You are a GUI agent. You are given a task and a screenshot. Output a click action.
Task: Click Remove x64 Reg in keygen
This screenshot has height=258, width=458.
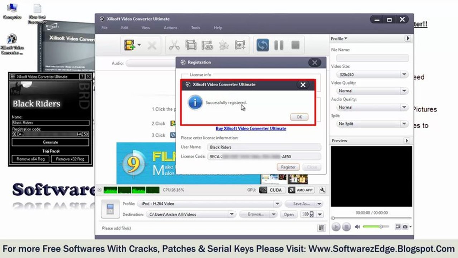(x=30, y=159)
